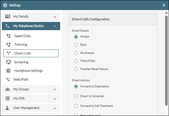The image size is (169, 116).
Task: Click the Settings gear icon in title bar
Action: [5, 5]
